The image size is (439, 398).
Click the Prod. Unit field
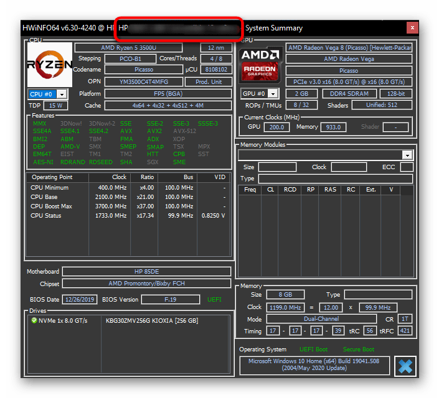[x=209, y=81]
